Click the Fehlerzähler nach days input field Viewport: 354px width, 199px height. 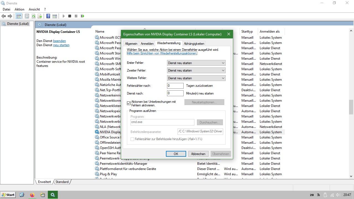tap(175, 86)
